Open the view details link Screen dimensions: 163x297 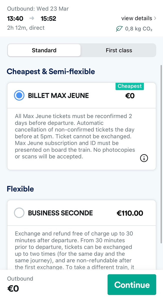tap(137, 18)
